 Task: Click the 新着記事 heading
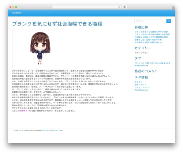(141, 27)
